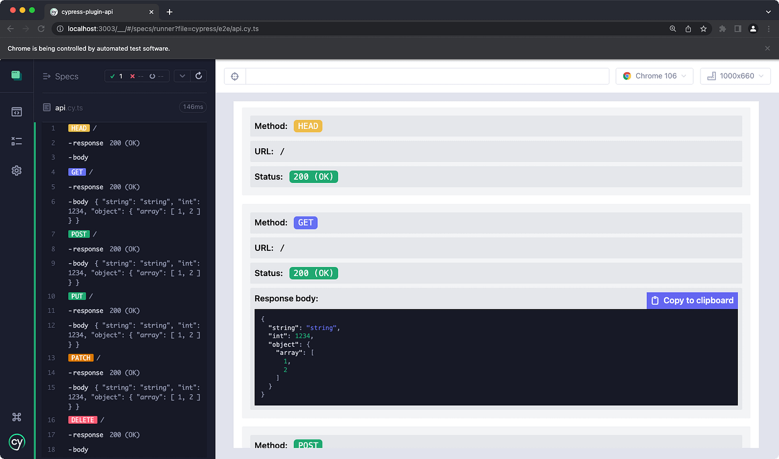
Task: Show keyboard shortcuts via command icon
Action: pyautogui.click(x=17, y=417)
